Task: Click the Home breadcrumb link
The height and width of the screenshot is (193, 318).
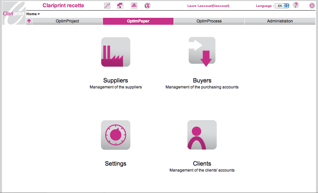Action: (31, 14)
